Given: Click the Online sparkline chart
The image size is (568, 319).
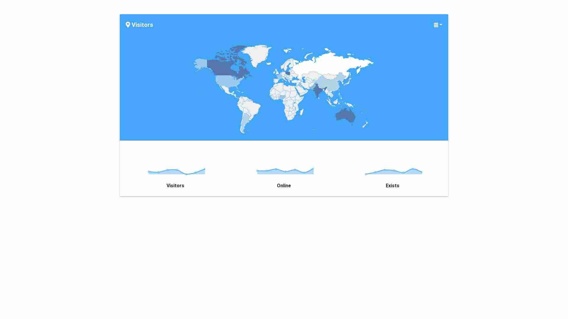Looking at the screenshot, I should (x=285, y=171).
